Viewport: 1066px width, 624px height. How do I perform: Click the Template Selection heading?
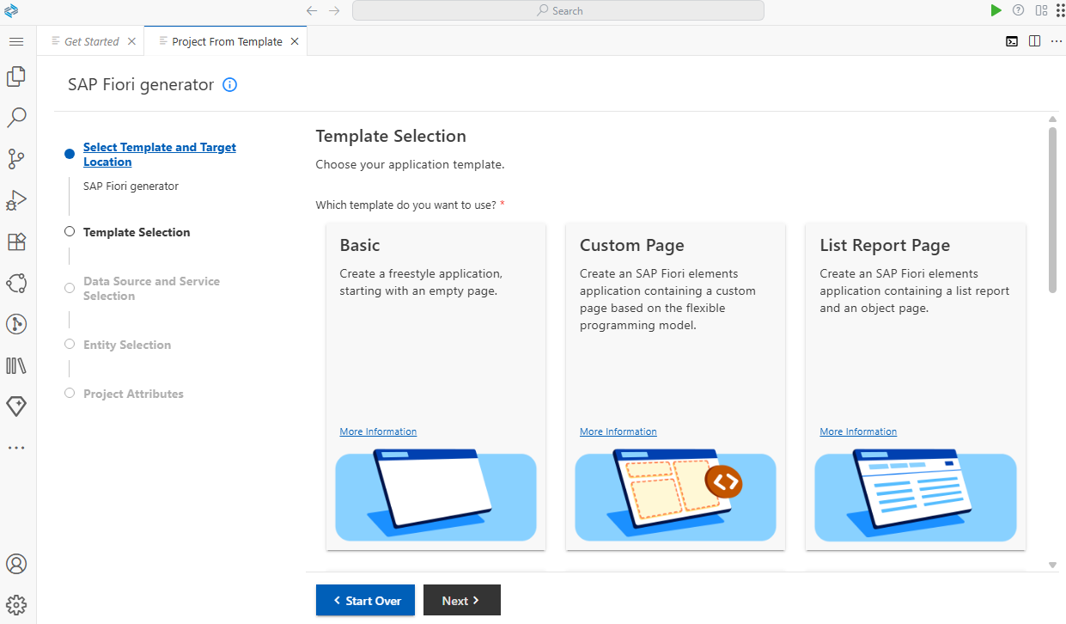tap(391, 136)
